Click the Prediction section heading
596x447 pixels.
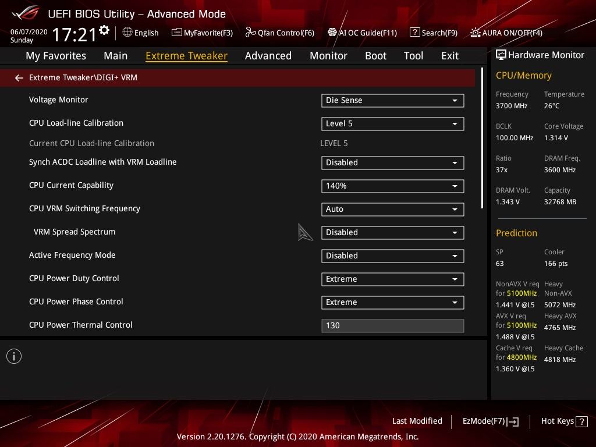point(516,233)
